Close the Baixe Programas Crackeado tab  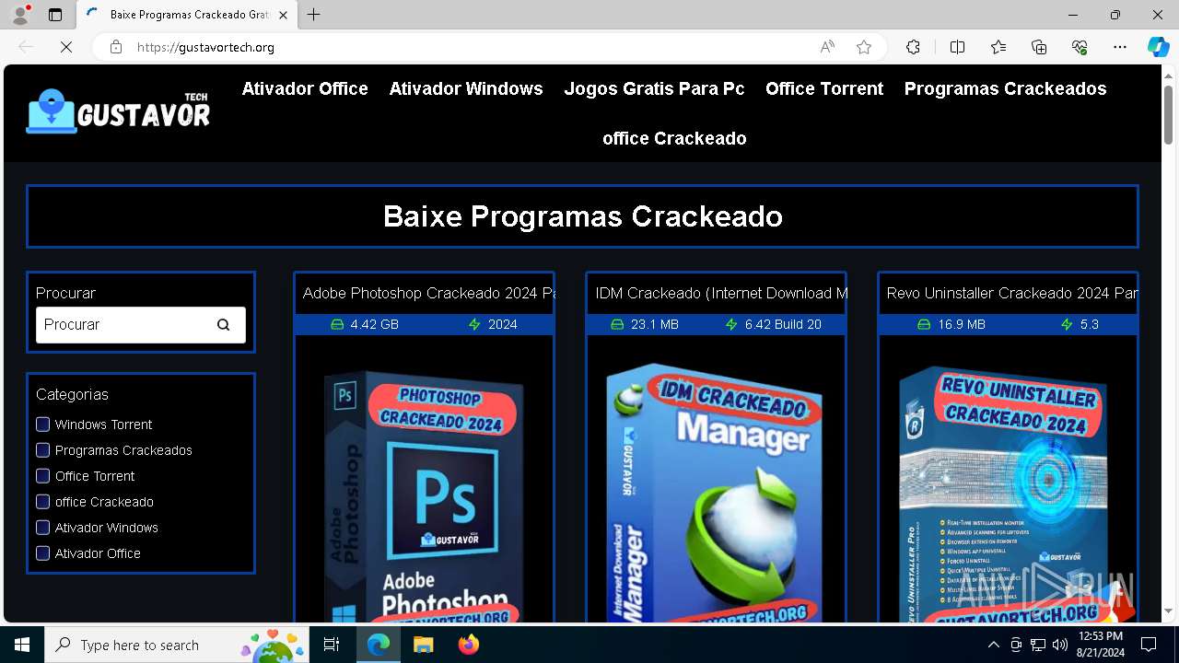[283, 15]
